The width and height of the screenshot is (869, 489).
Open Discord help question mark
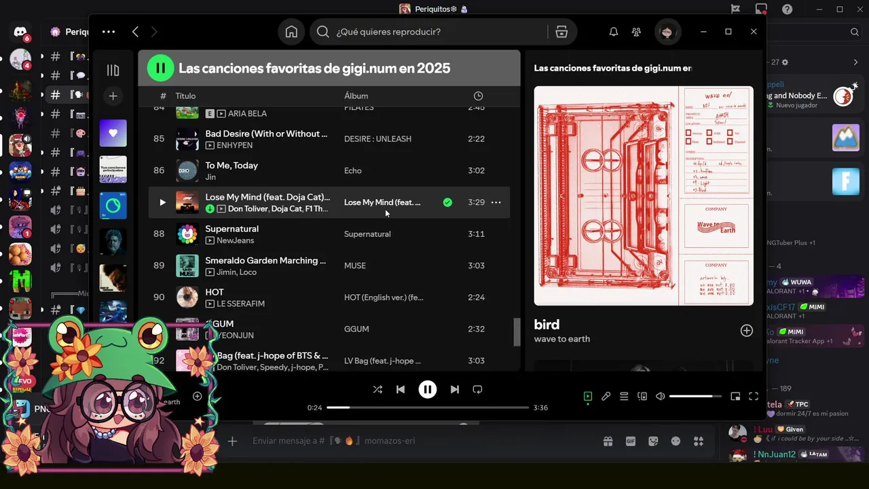tap(787, 9)
